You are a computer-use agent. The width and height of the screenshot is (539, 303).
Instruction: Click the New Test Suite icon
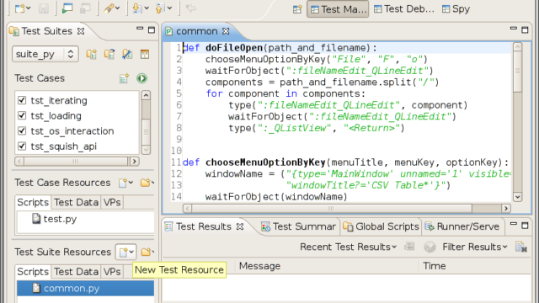click(x=92, y=54)
